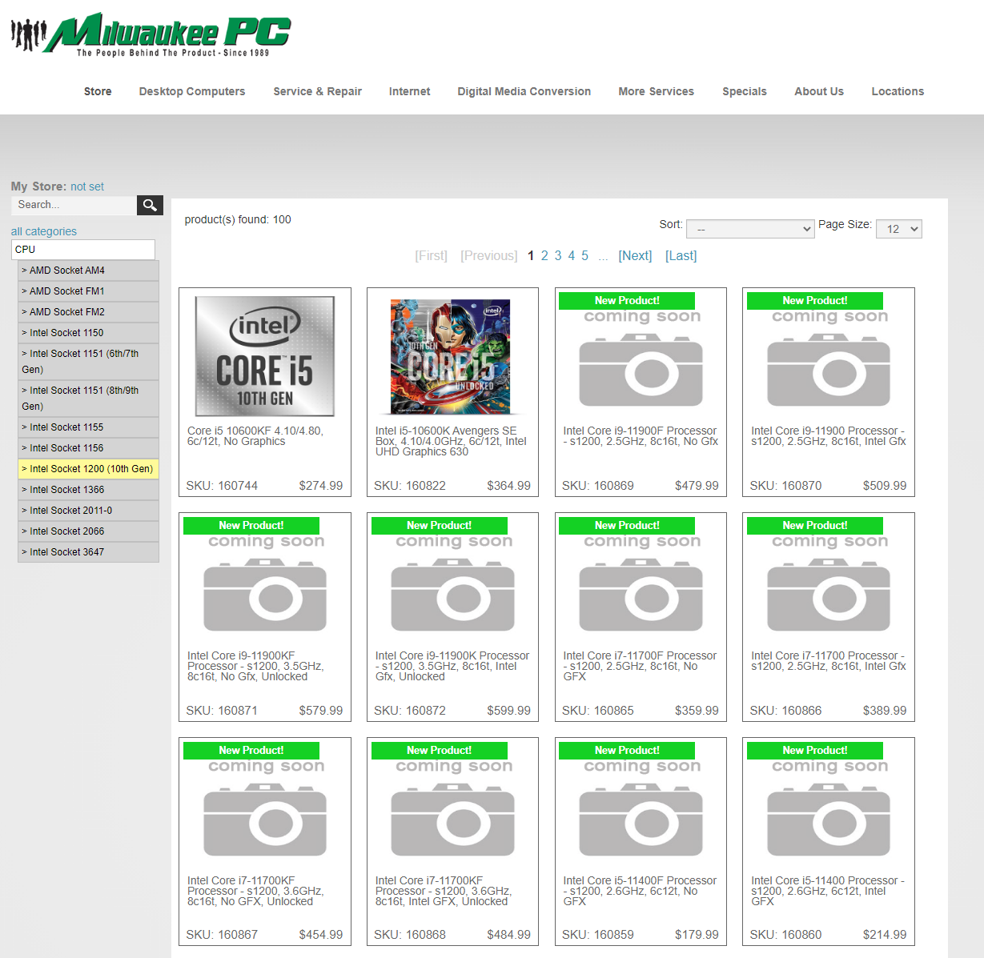This screenshot has width=984, height=958.
Task: Click the search magnifier icon button
Action: click(150, 205)
